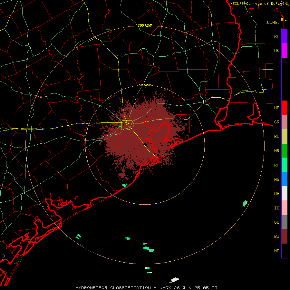
Task: Click the DS legend label
Action: pos(276,194)
